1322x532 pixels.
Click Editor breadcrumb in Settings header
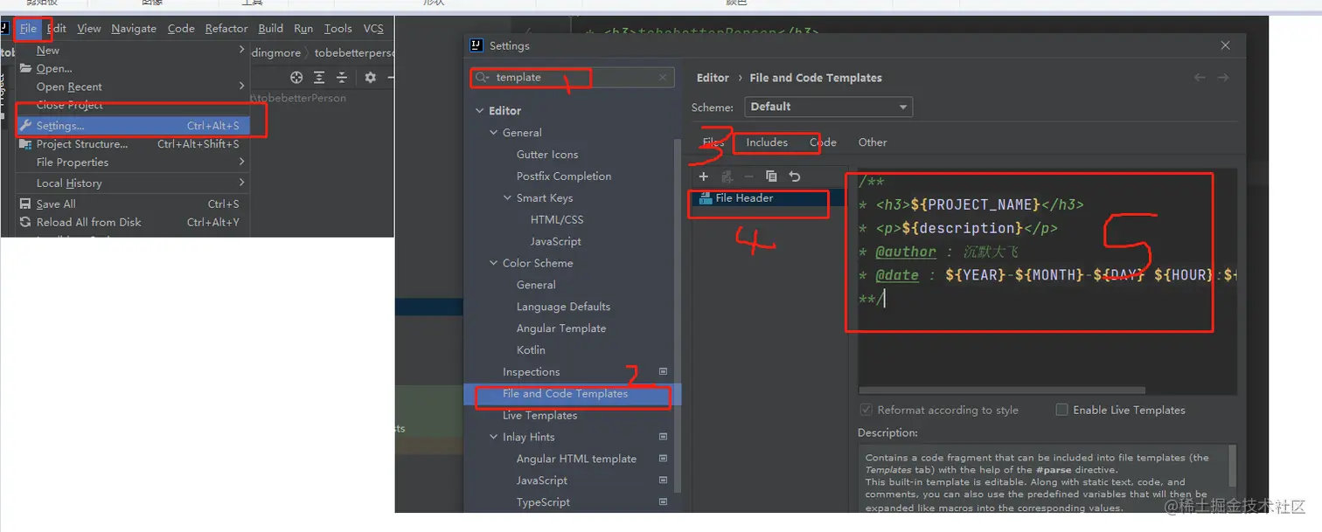click(x=713, y=78)
